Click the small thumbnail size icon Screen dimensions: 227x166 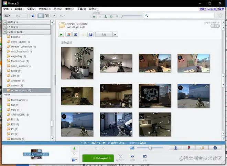pos(132,148)
